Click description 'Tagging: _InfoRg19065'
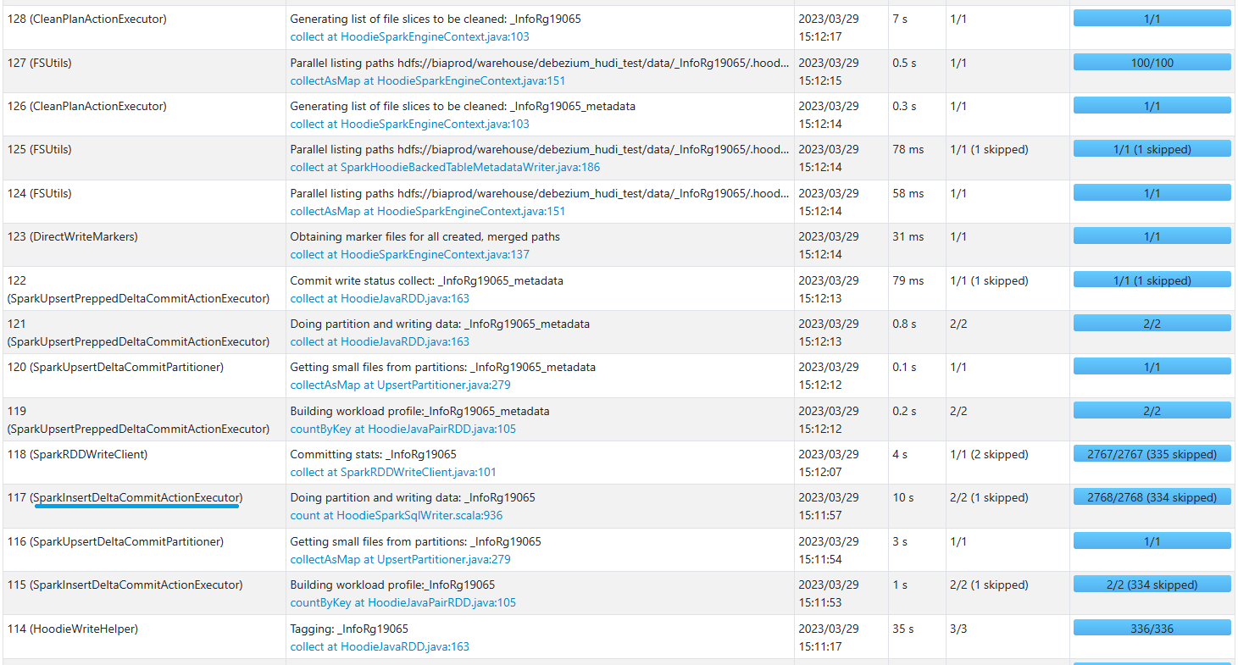The image size is (1238, 665). coord(350,629)
